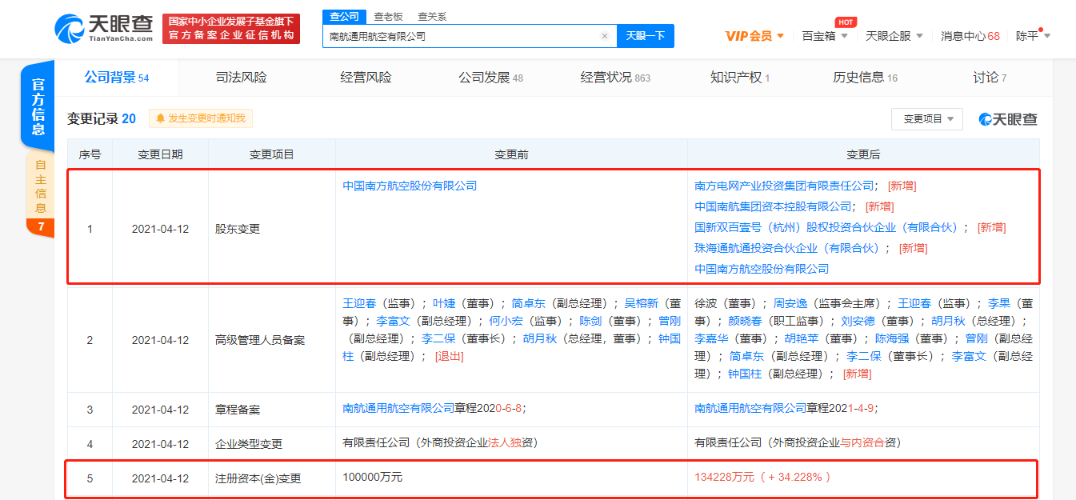Expand the 天眼企服 menu

click(x=894, y=36)
